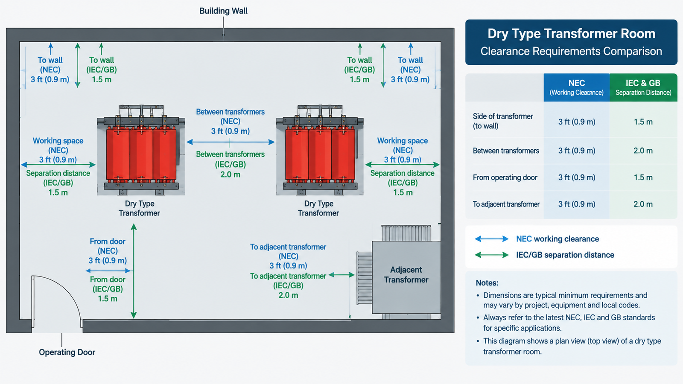Screen dimensions: 683x384
Task: Click the left red dry type transformer
Action: coord(141,150)
